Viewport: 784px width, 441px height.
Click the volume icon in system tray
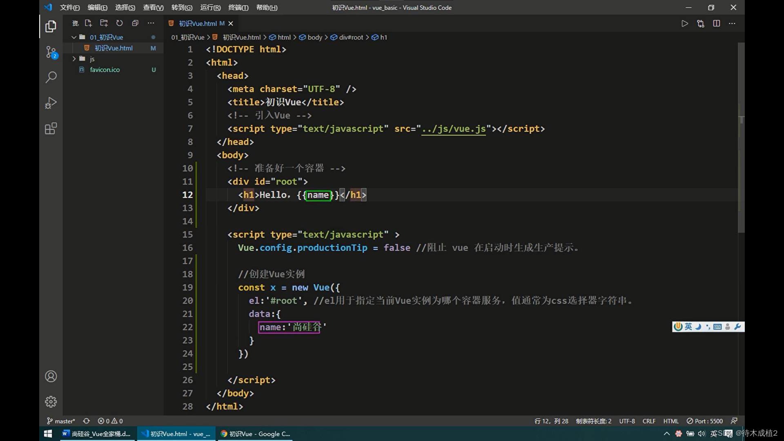pos(702,434)
